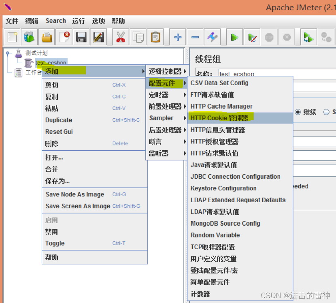This screenshot has height=303, width=336.
Task: Expand the 断言 submenu
Action: (167, 141)
